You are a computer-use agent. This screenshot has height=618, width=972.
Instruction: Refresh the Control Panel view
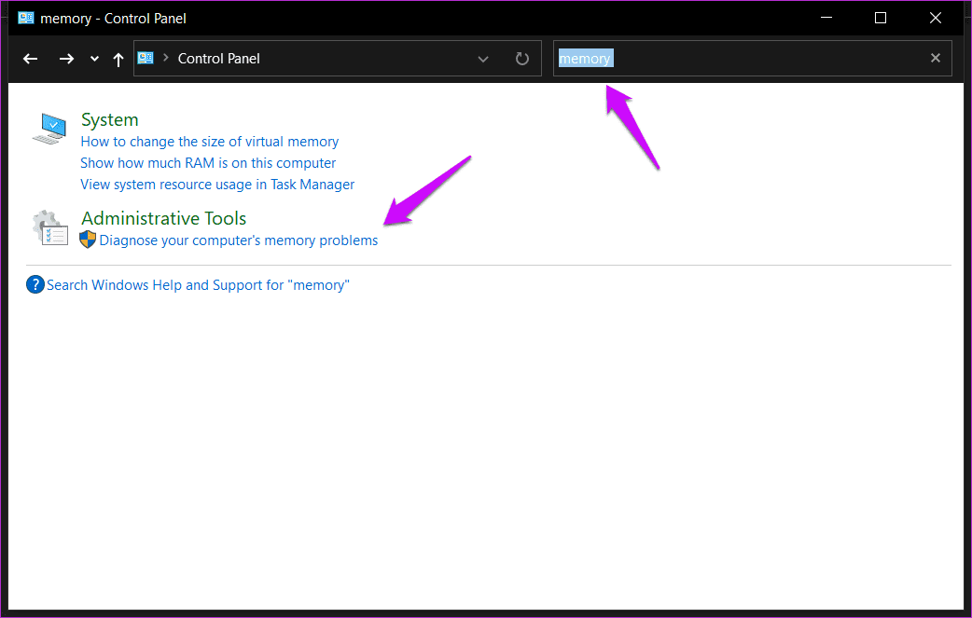[522, 59]
